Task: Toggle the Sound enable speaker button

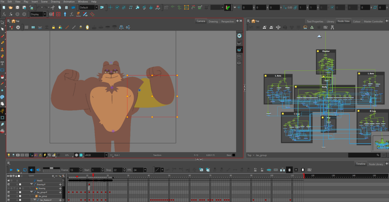Action: tap(31, 170)
